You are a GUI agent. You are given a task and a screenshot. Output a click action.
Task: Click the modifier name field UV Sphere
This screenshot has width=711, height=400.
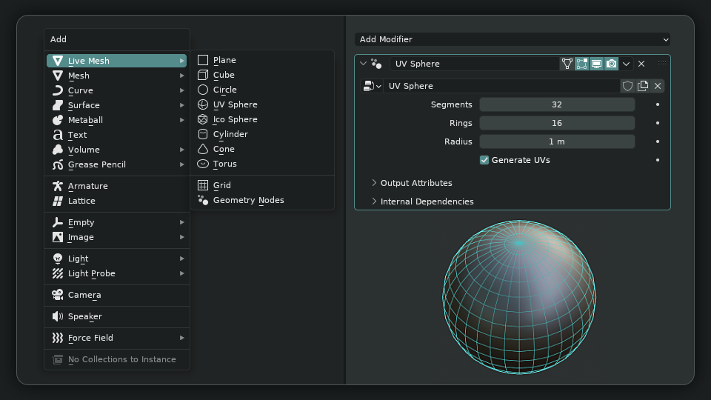pyautogui.click(x=474, y=64)
